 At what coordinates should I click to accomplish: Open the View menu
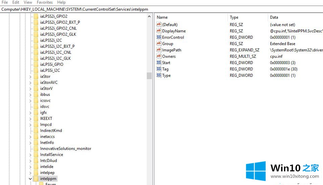coord(28,2)
